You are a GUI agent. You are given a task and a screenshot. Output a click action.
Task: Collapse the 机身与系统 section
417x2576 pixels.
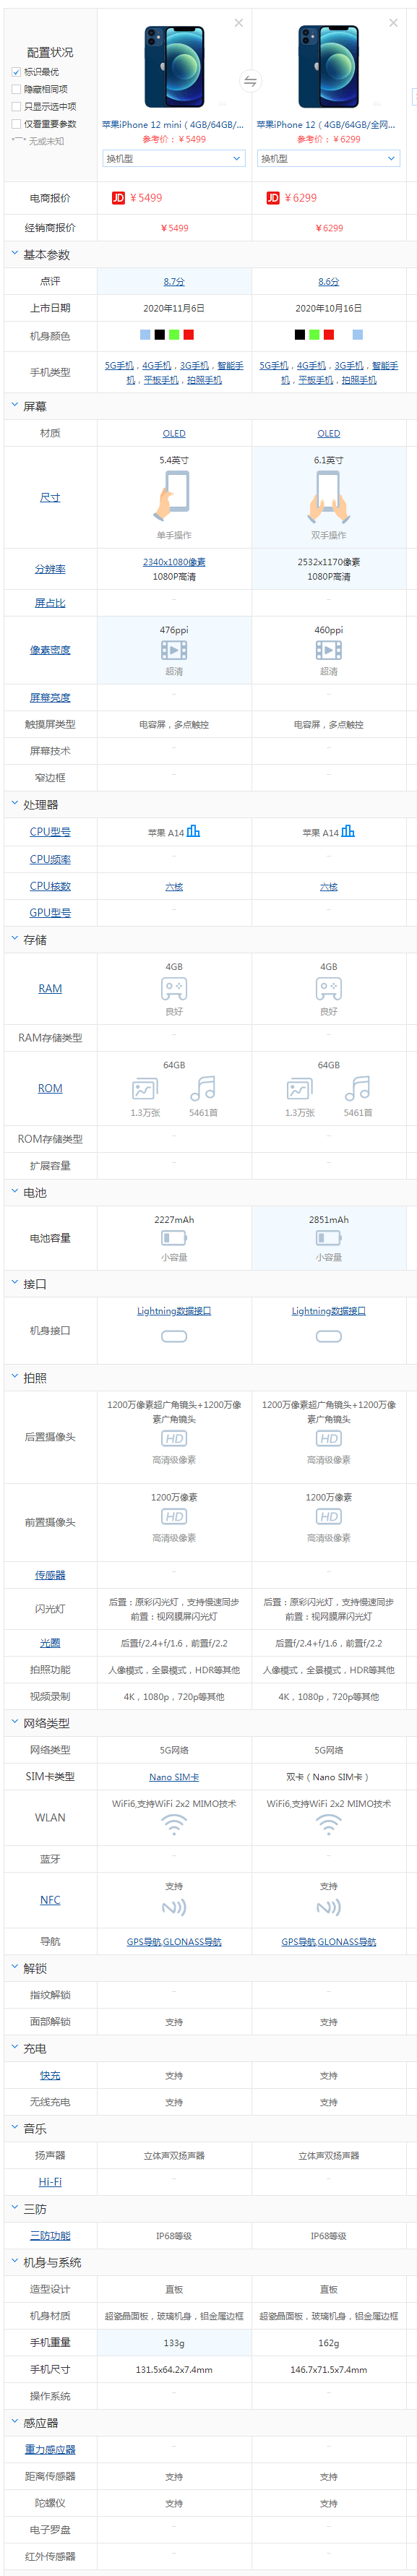15,2261
